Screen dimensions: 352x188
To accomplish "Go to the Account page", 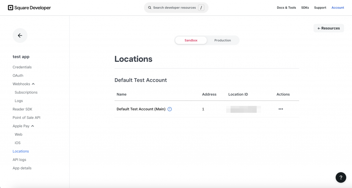I will [338, 8].
